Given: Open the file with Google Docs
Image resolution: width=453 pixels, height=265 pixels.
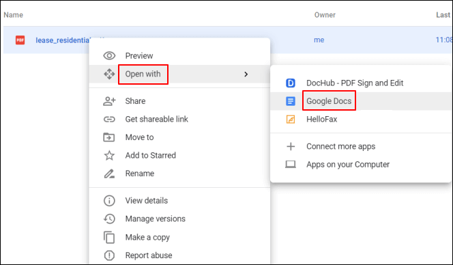Looking at the screenshot, I should click(361, 101).
